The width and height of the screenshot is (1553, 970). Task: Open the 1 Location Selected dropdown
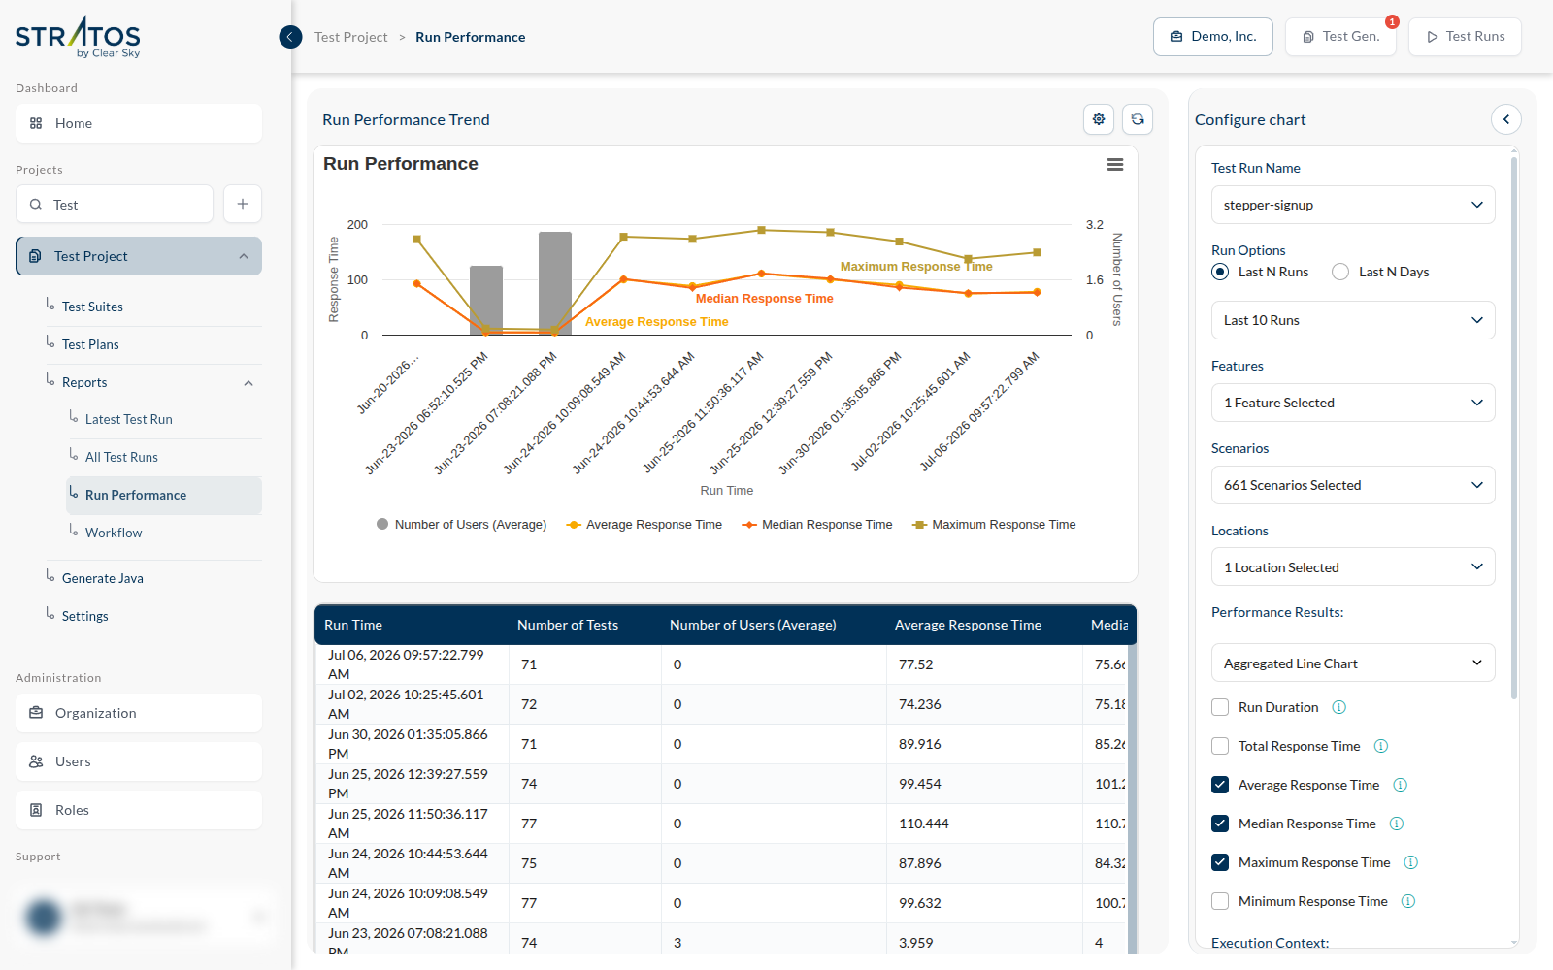pos(1353,567)
